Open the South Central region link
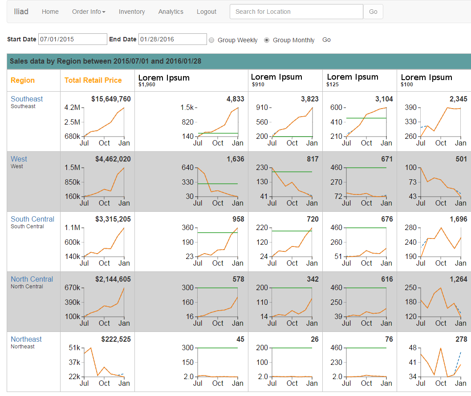The height and width of the screenshot is (396, 471). [32, 219]
